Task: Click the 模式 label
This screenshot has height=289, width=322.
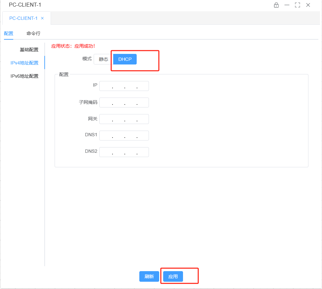Action: 87,59
